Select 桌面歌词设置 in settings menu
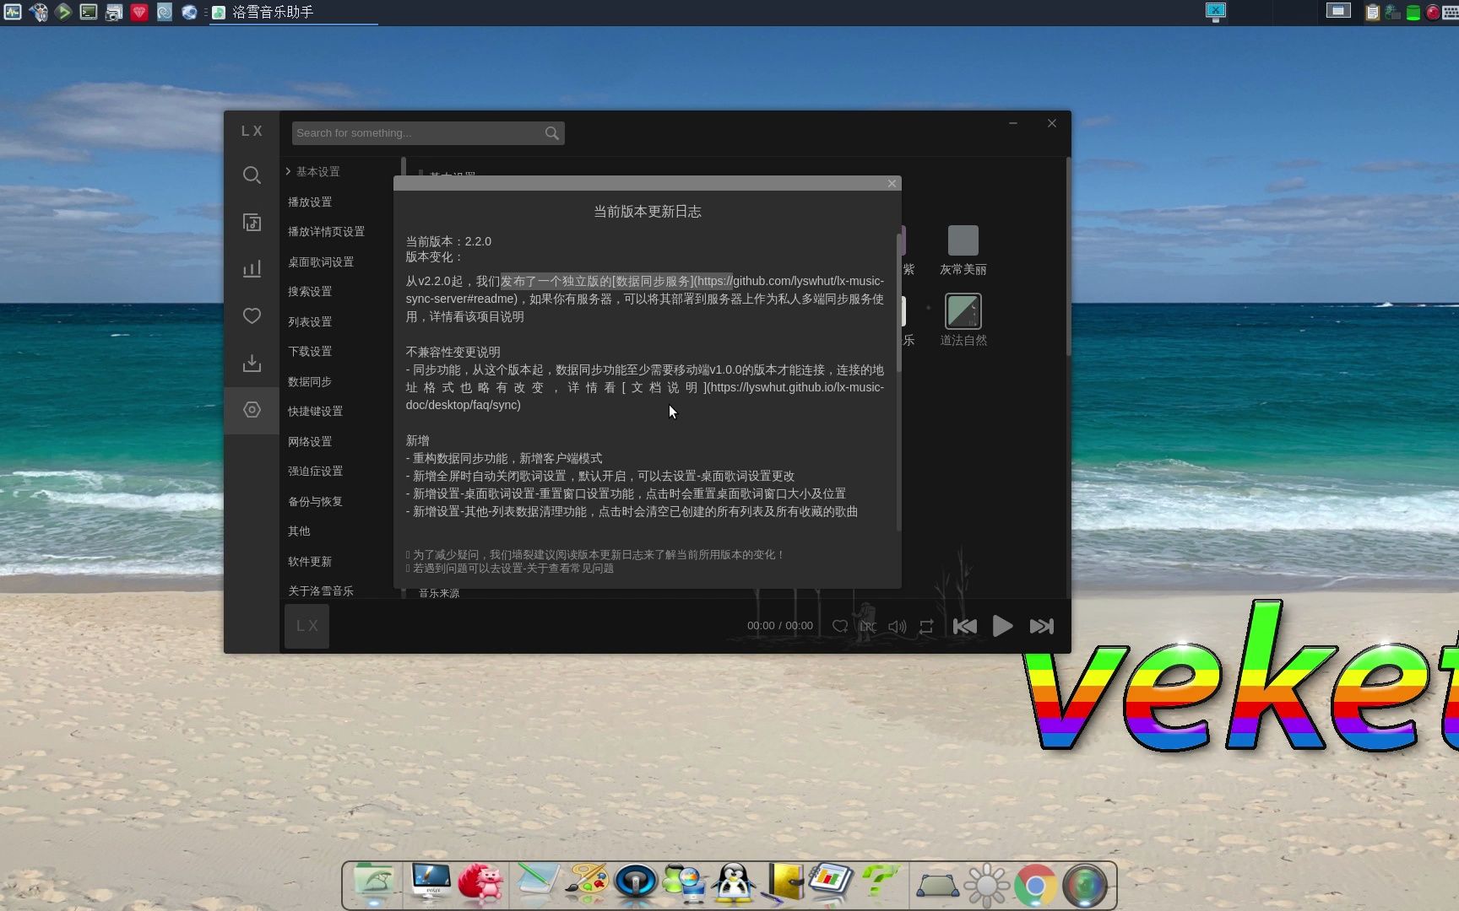The height and width of the screenshot is (911, 1459). click(x=321, y=261)
